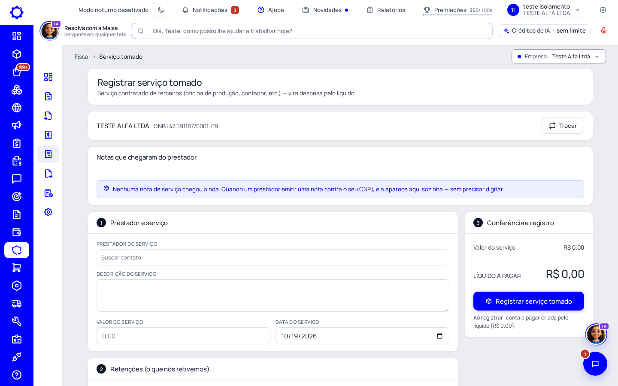Open the megaphone marketing icon
The height and width of the screenshot is (386, 618).
[x=17, y=125]
